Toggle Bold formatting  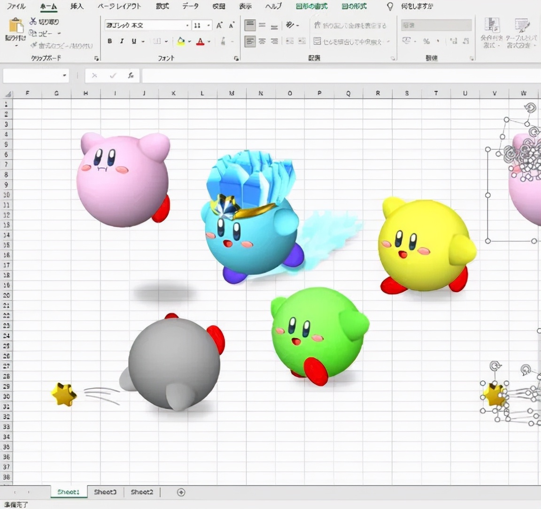[110, 41]
